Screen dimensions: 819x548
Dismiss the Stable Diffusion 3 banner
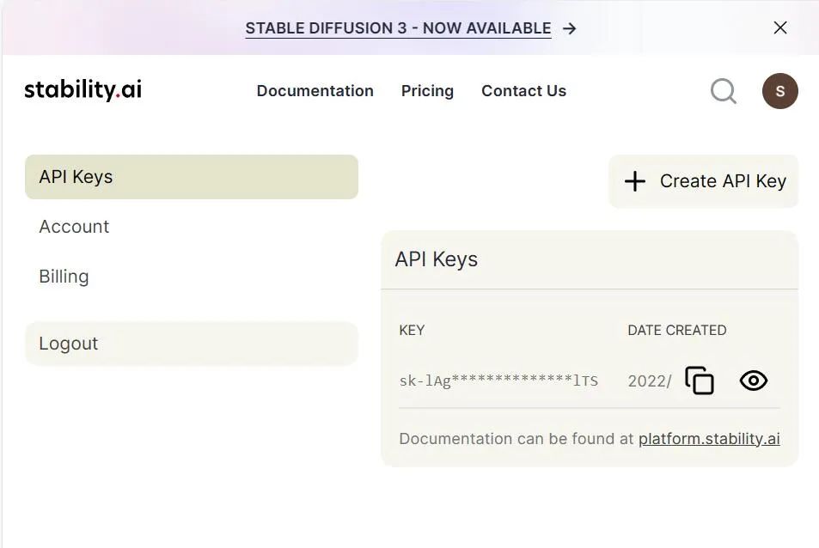779,27
